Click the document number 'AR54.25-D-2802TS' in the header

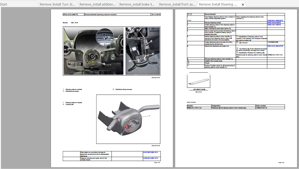point(71,15)
